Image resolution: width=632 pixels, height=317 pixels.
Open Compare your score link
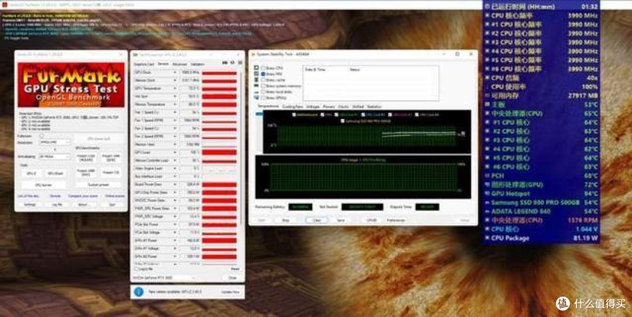(83, 196)
